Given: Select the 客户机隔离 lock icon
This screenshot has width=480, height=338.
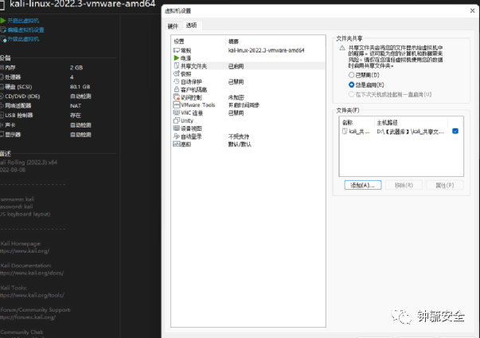Looking at the screenshot, I should pos(177,89).
